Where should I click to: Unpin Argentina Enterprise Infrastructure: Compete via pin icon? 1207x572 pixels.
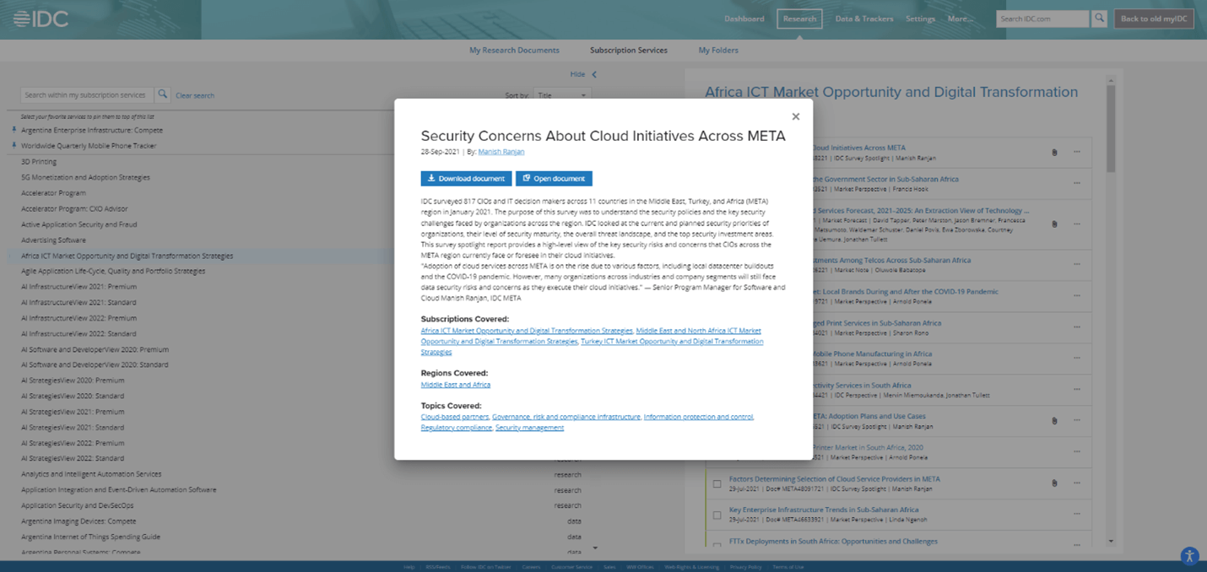pyautogui.click(x=14, y=130)
